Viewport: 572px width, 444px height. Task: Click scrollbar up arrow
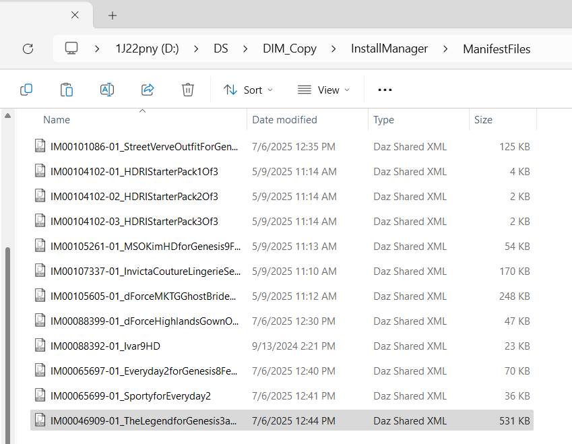7,116
